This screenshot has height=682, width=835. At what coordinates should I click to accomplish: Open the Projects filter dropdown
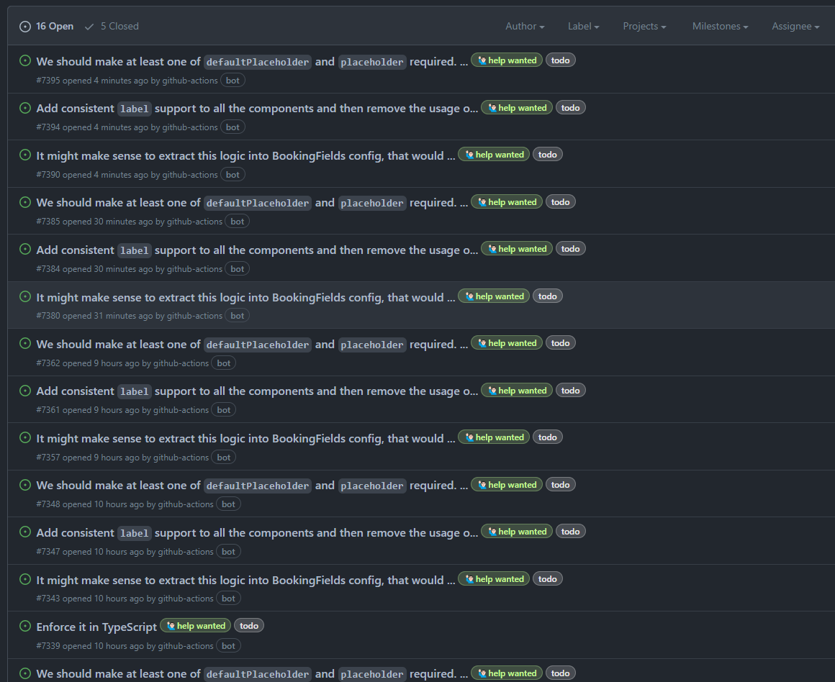pos(644,26)
